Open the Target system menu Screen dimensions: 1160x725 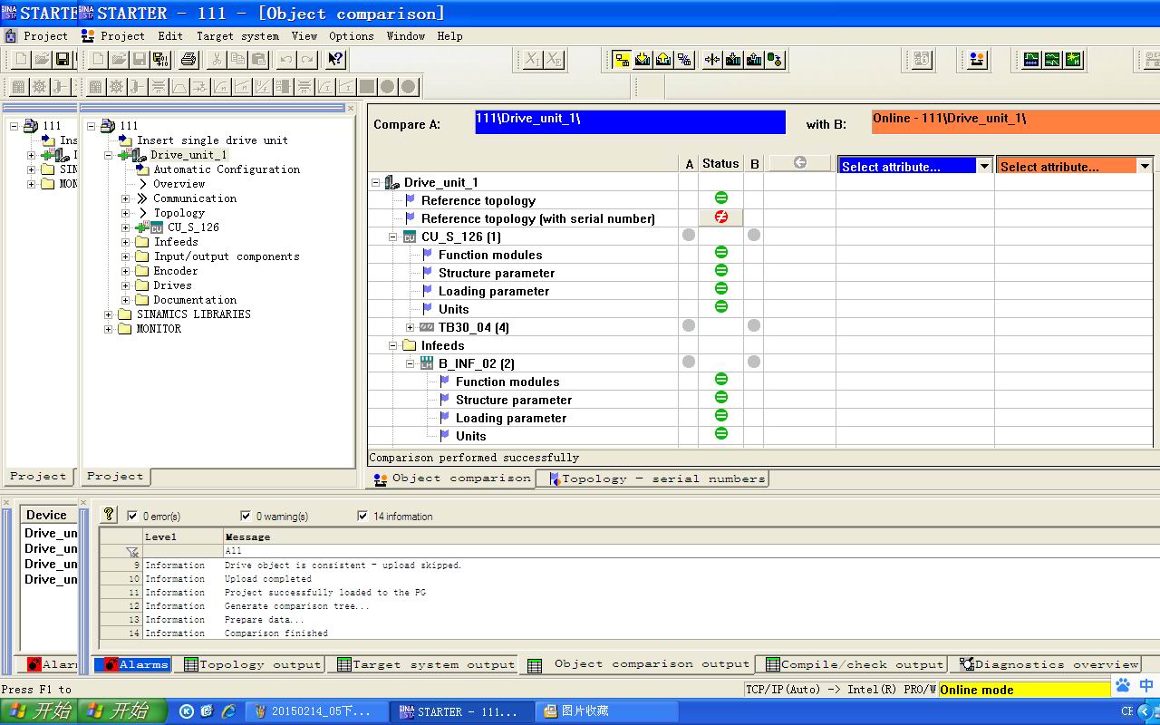(x=237, y=36)
